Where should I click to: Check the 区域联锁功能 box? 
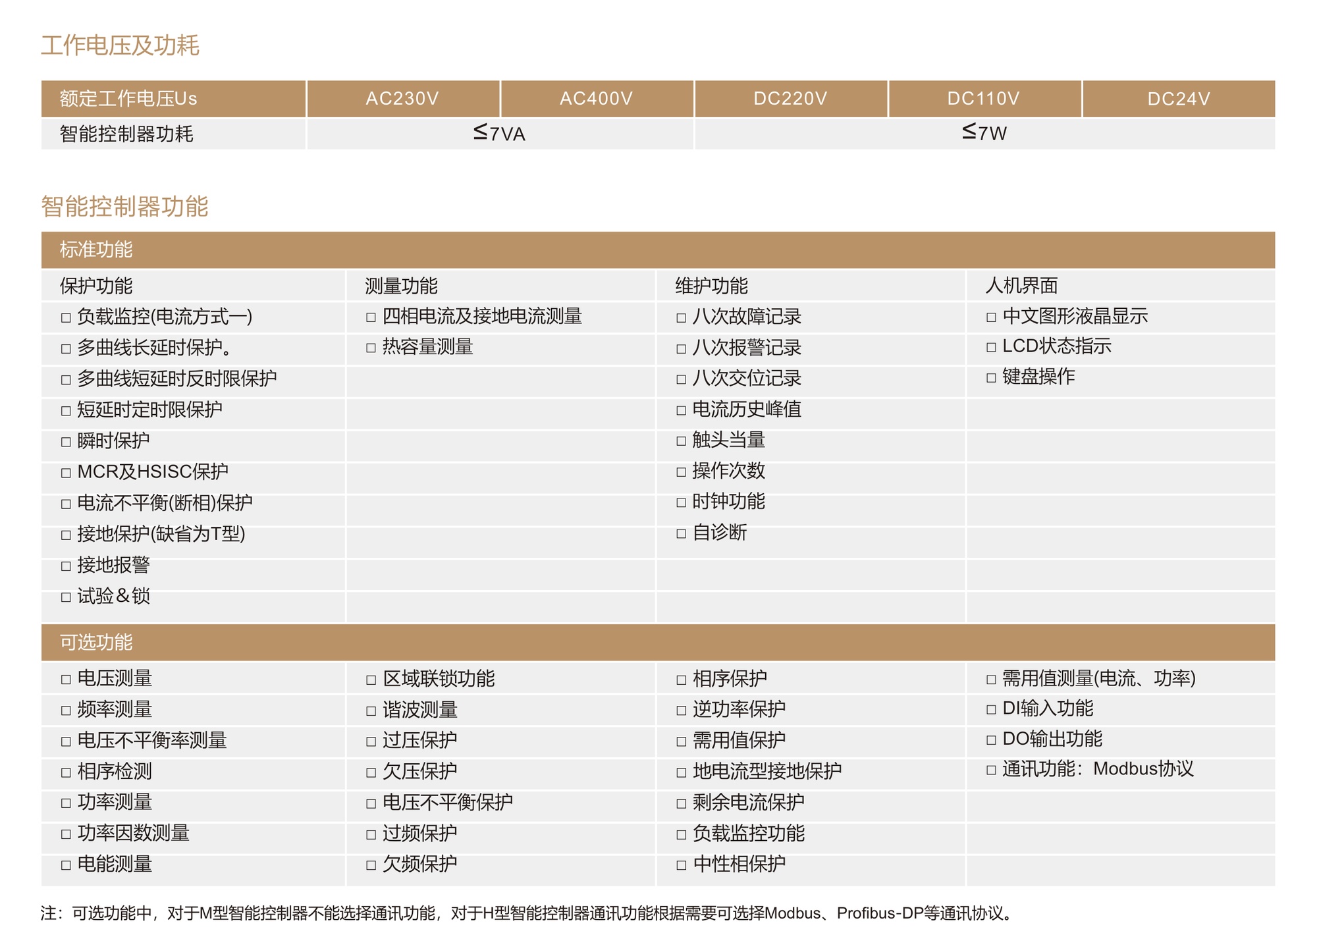371,680
